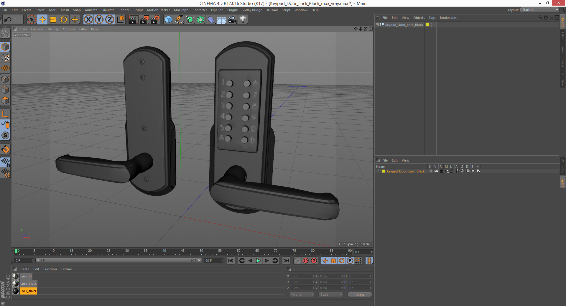The width and height of the screenshot is (566, 306).
Task: Switch to Model mode
Action: click(6, 47)
